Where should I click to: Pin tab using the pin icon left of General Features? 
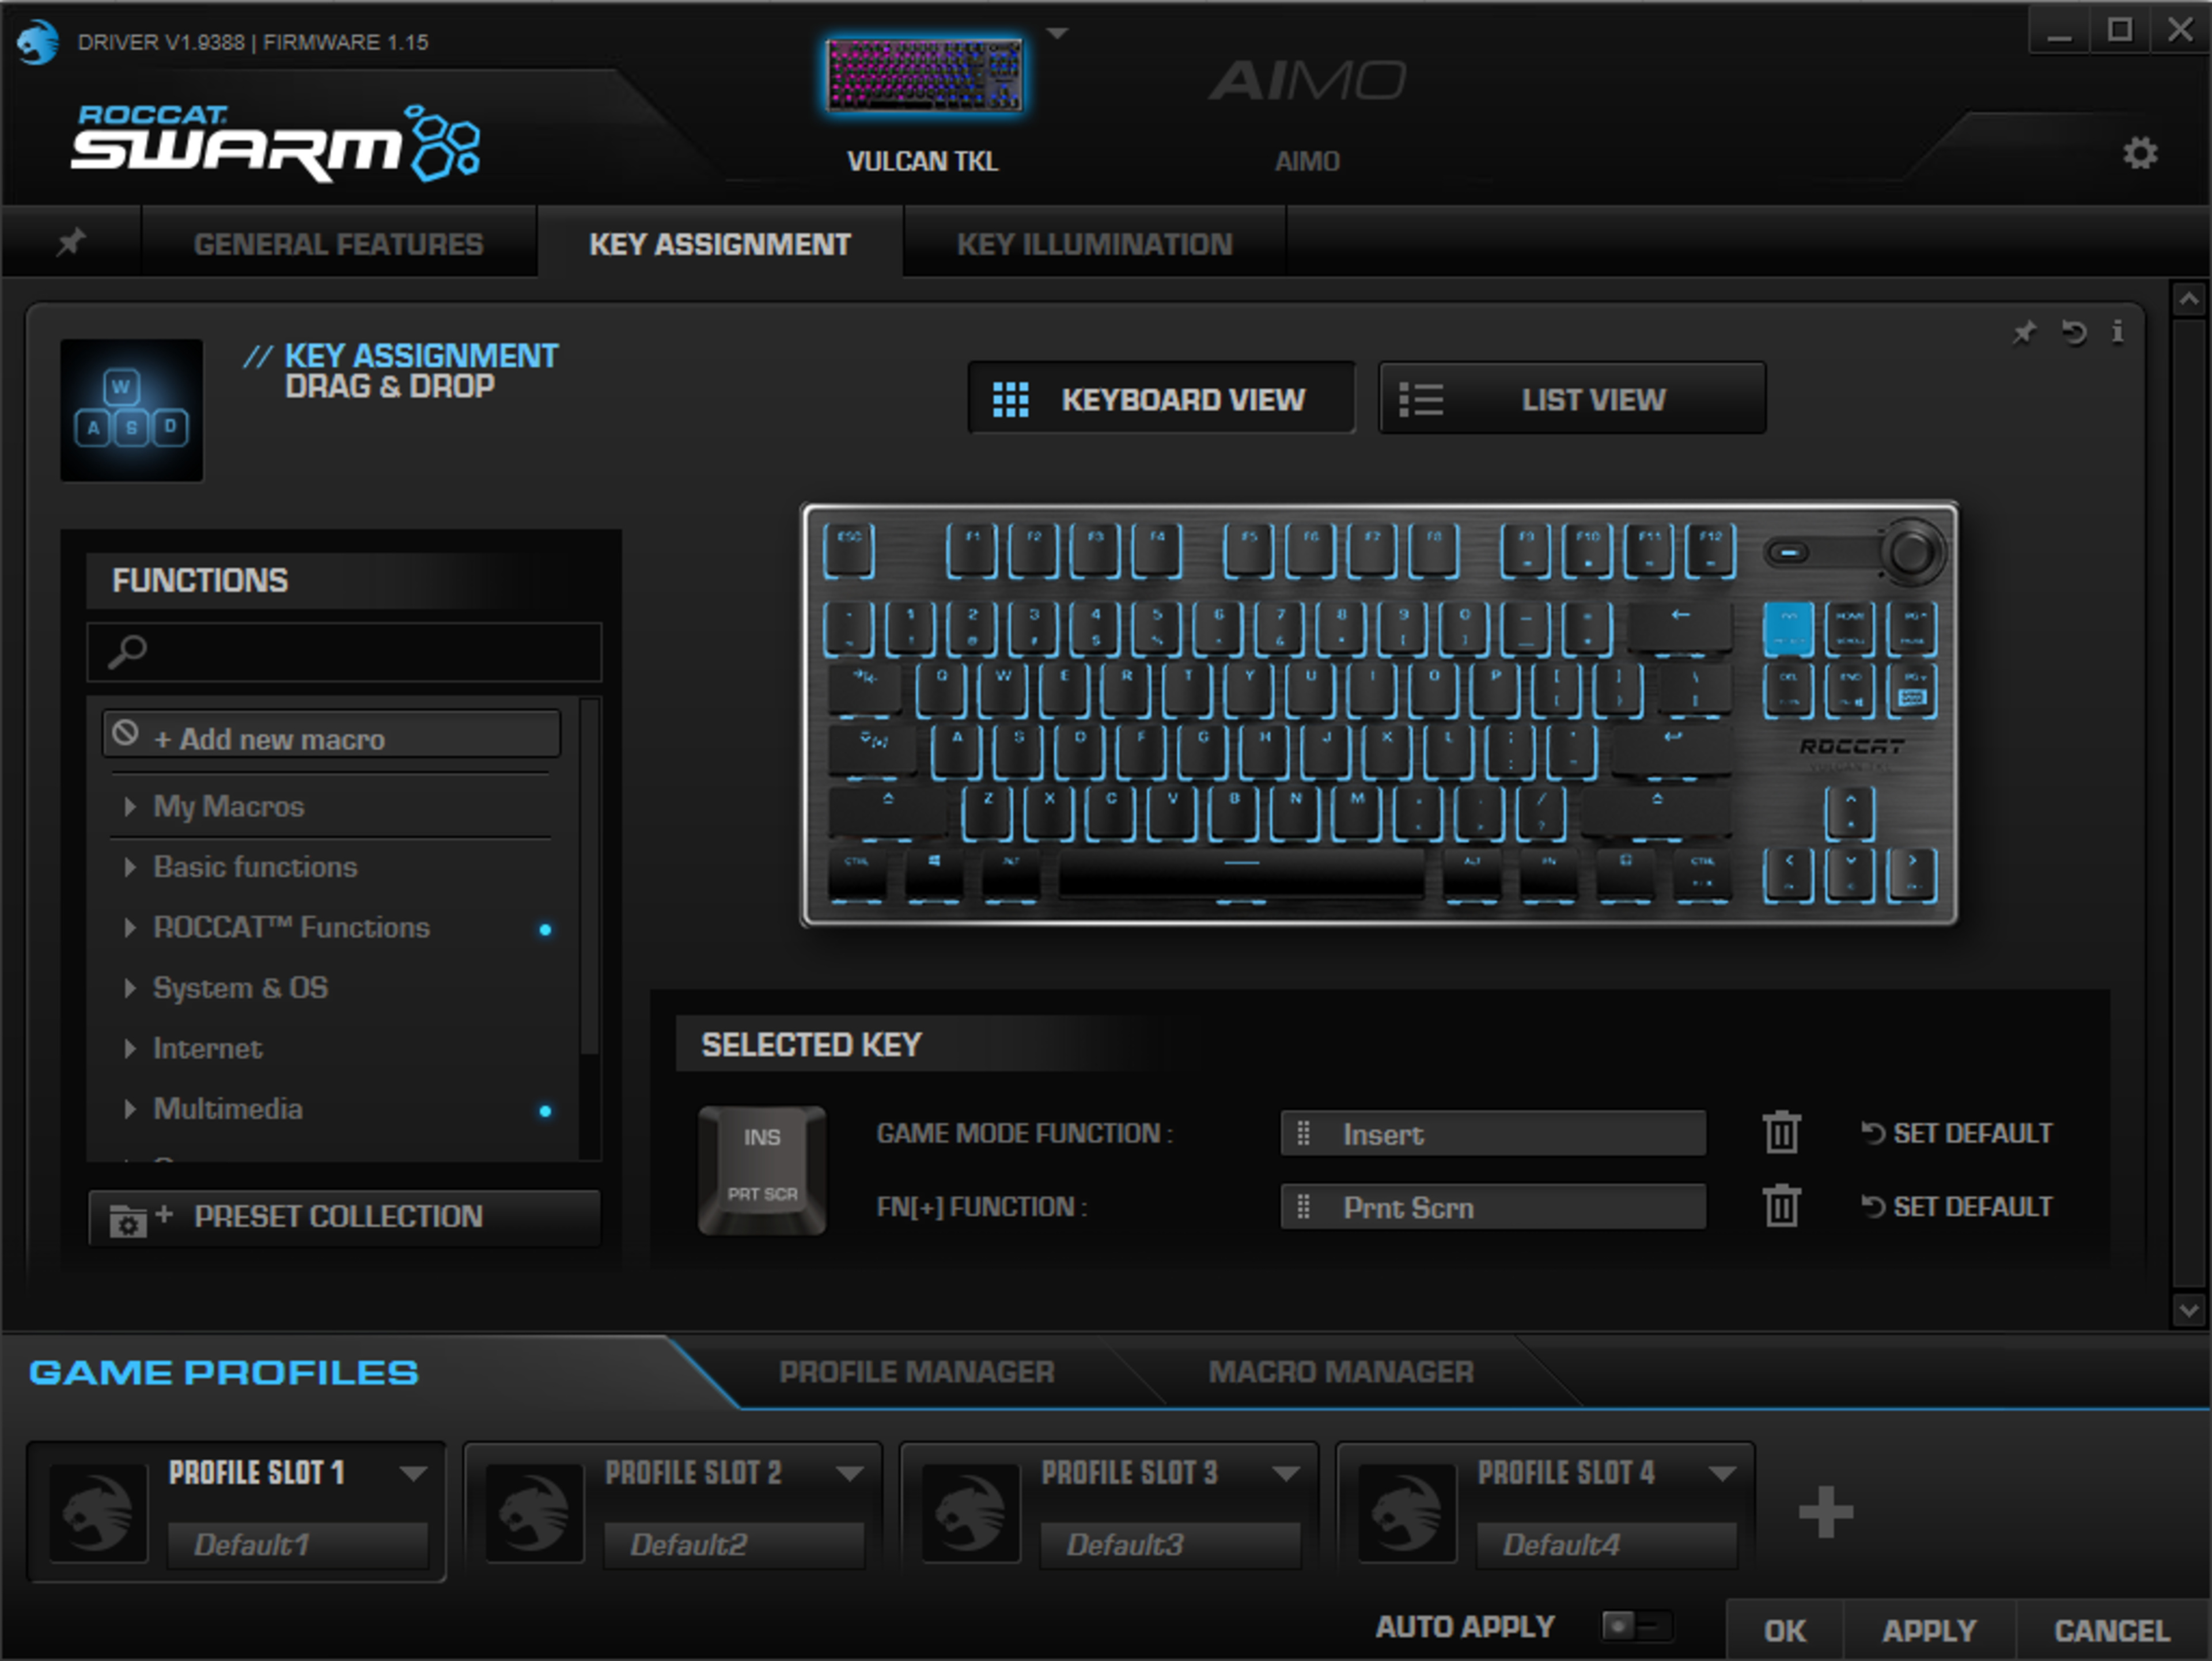click(71, 242)
